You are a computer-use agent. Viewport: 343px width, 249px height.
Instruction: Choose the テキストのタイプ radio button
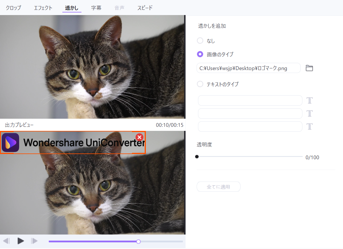[200, 84]
